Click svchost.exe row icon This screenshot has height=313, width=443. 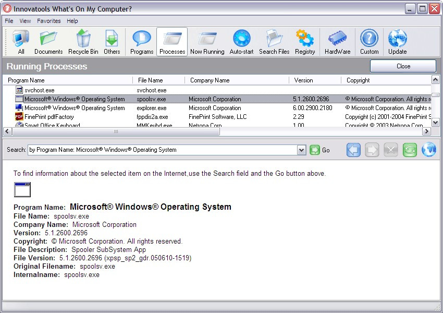click(19, 90)
